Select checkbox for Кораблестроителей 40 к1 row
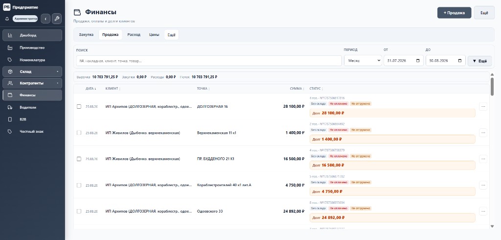Viewport: 501px width, 240px height. pos(79,185)
